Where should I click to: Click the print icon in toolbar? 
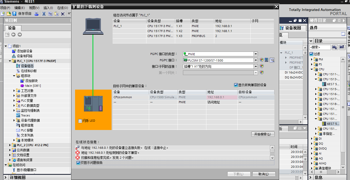[x=36, y=14]
